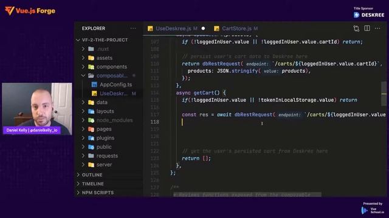Click the node_modules folder icon
The width and height of the screenshot is (389, 218).
coord(91,120)
